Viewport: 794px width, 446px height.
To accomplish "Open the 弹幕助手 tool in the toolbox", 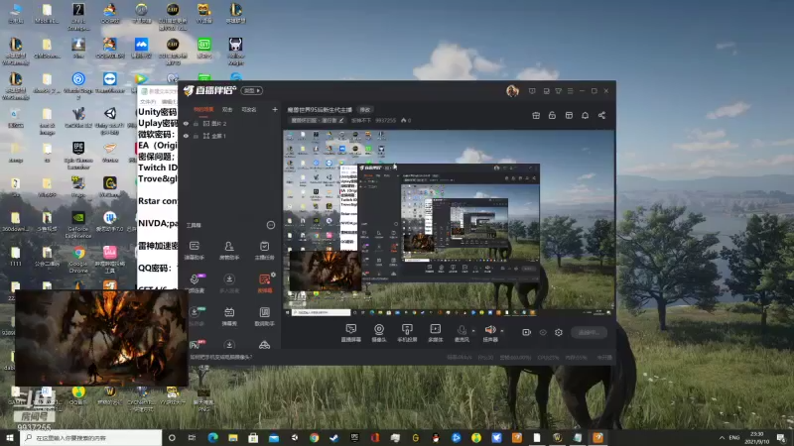I will click(194, 250).
